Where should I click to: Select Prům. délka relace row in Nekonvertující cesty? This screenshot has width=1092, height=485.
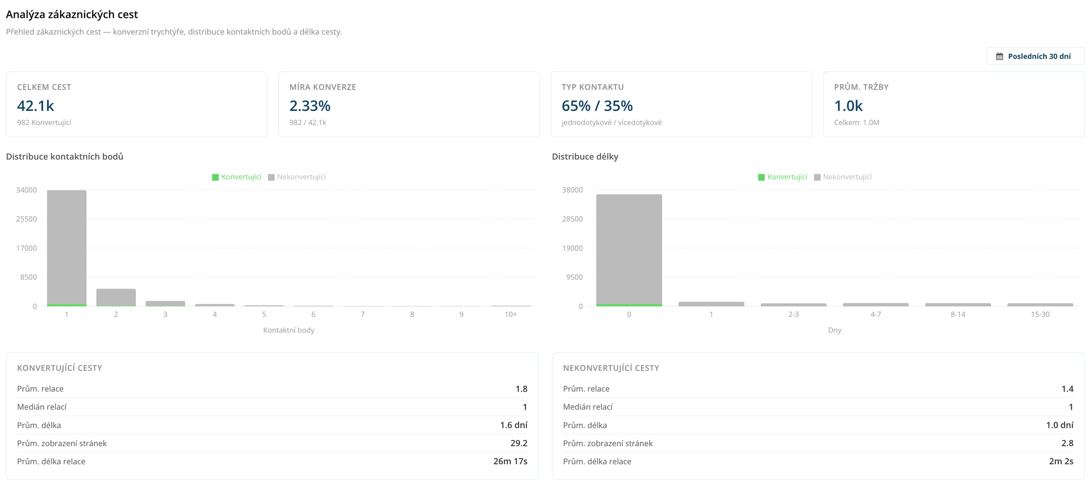[x=818, y=462]
